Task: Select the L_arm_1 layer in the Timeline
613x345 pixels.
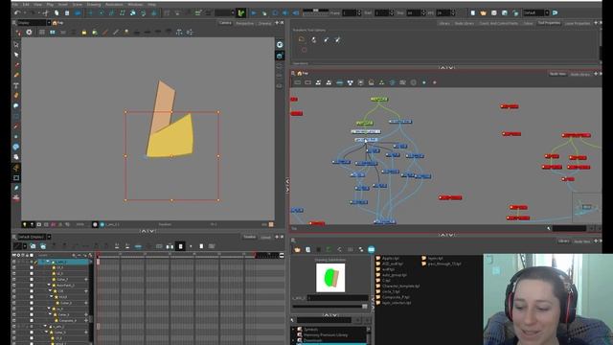Action: click(x=60, y=262)
